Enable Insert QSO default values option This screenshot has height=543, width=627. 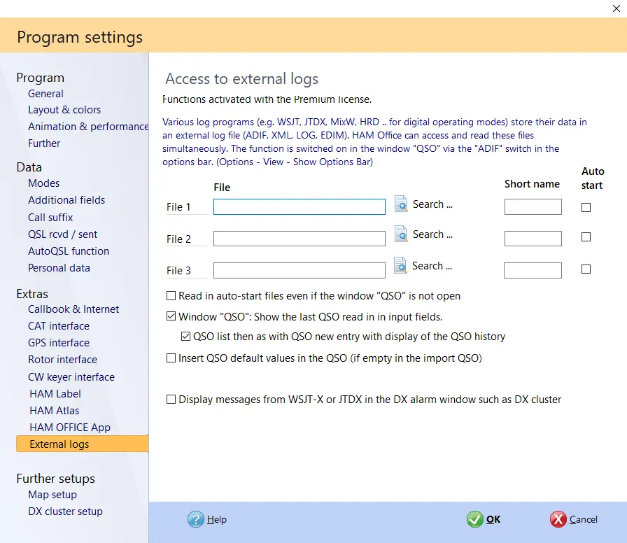click(x=171, y=358)
